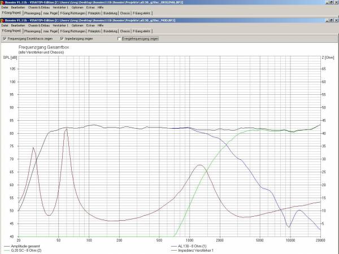Open Bearbeiten menu in the ORIGINAL window
This screenshot has width=339, height=254.
pyautogui.click(x=18, y=7)
